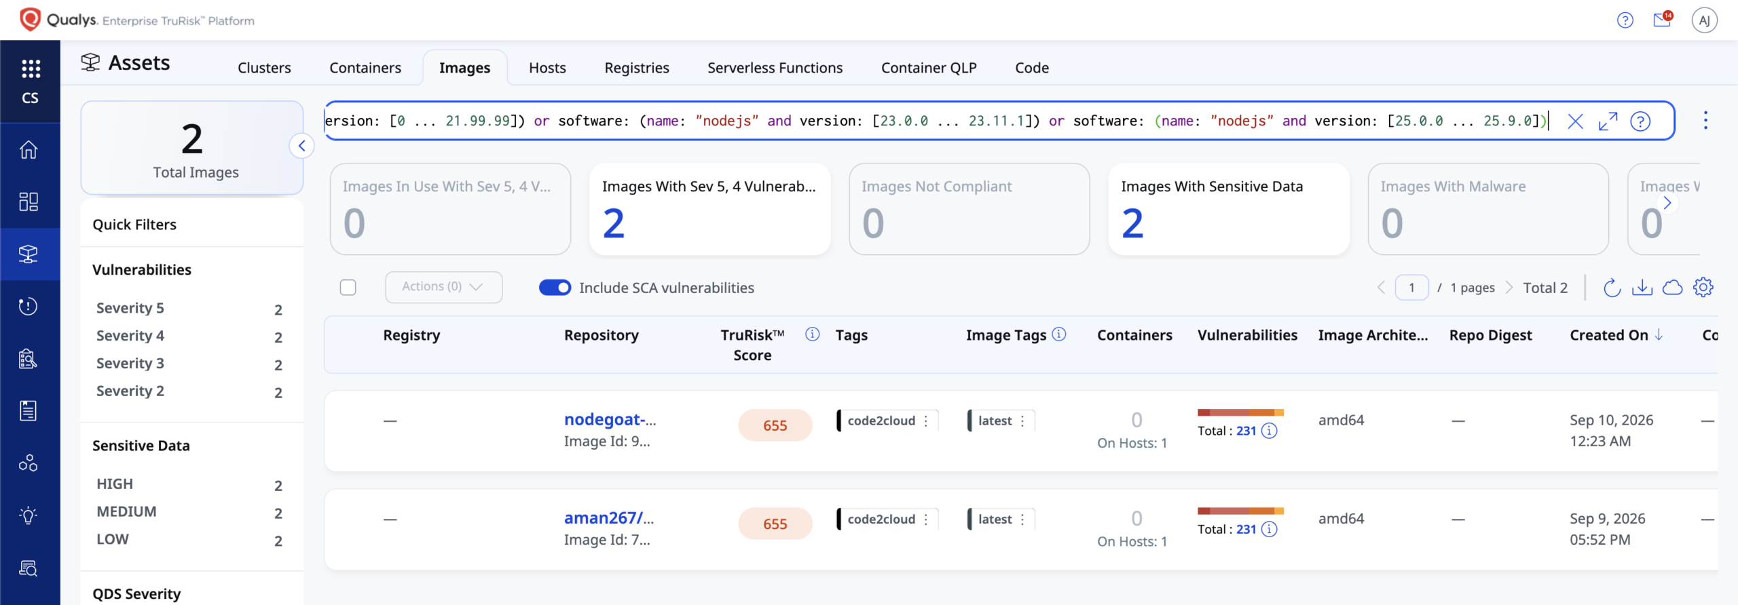Open Images With Sensitive Data card
The height and width of the screenshot is (605, 1738).
1228,210
